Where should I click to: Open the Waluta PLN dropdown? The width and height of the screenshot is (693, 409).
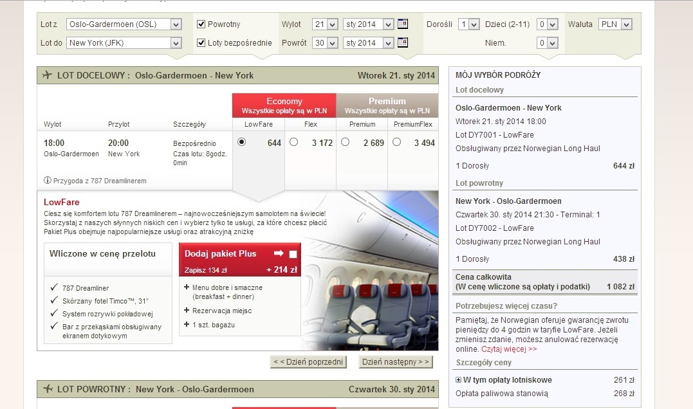615,24
